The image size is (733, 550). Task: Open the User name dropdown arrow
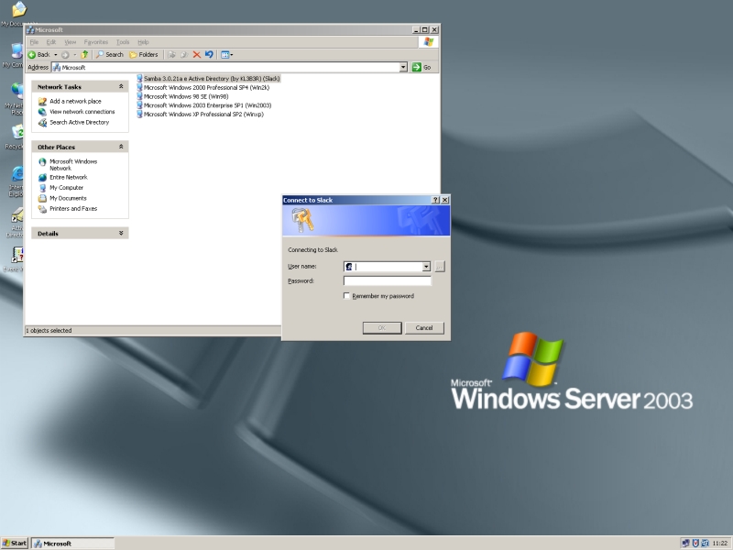426,267
